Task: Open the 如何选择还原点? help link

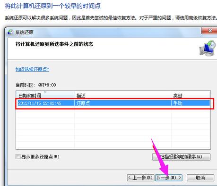Action: click(32, 69)
